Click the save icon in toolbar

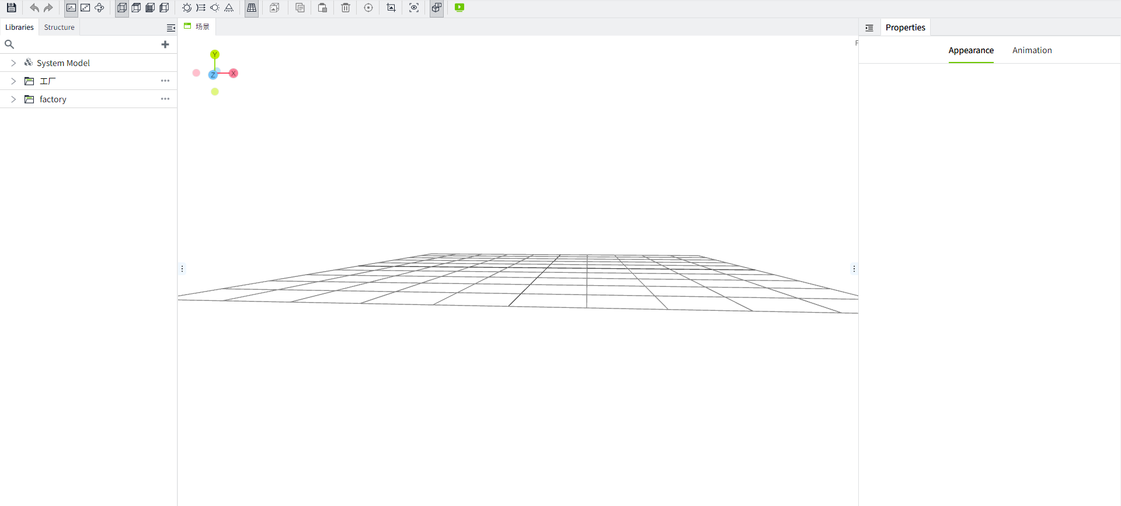click(x=11, y=8)
